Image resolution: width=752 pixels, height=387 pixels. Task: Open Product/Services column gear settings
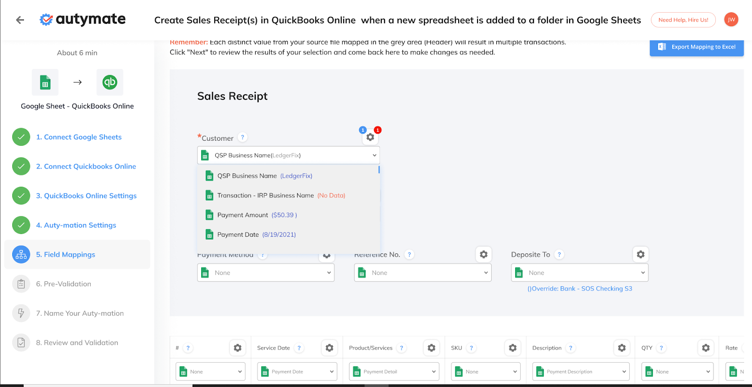tap(431, 348)
